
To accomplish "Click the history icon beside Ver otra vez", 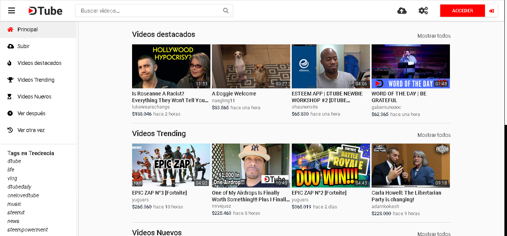I will [x=10, y=130].
